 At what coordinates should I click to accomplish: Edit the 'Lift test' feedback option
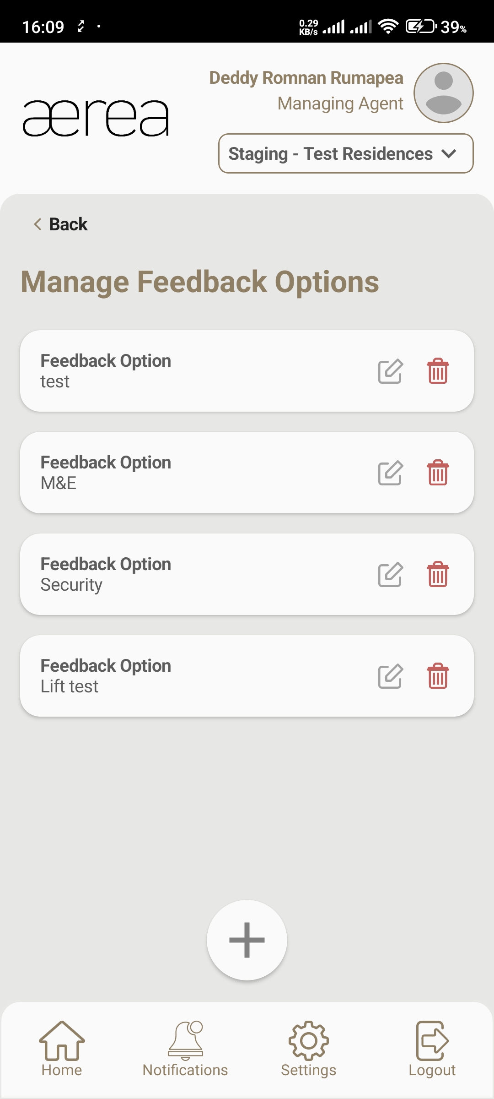(390, 676)
